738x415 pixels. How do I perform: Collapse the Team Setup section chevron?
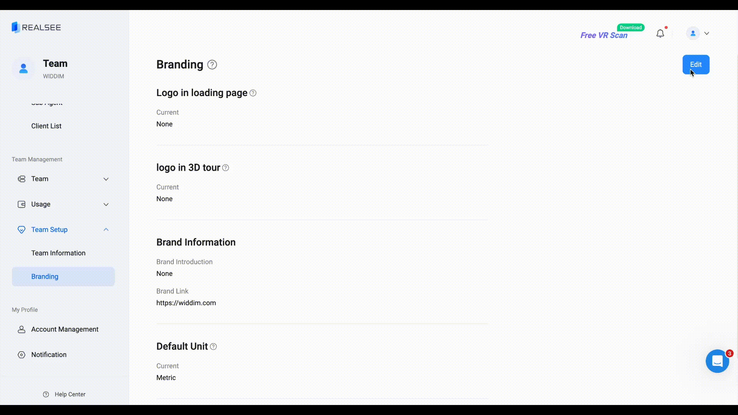(x=106, y=230)
